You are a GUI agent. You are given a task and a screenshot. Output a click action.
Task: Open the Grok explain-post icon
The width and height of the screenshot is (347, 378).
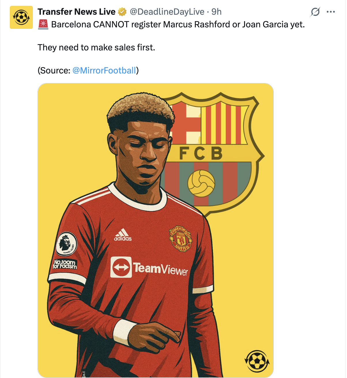[x=315, y=12]
